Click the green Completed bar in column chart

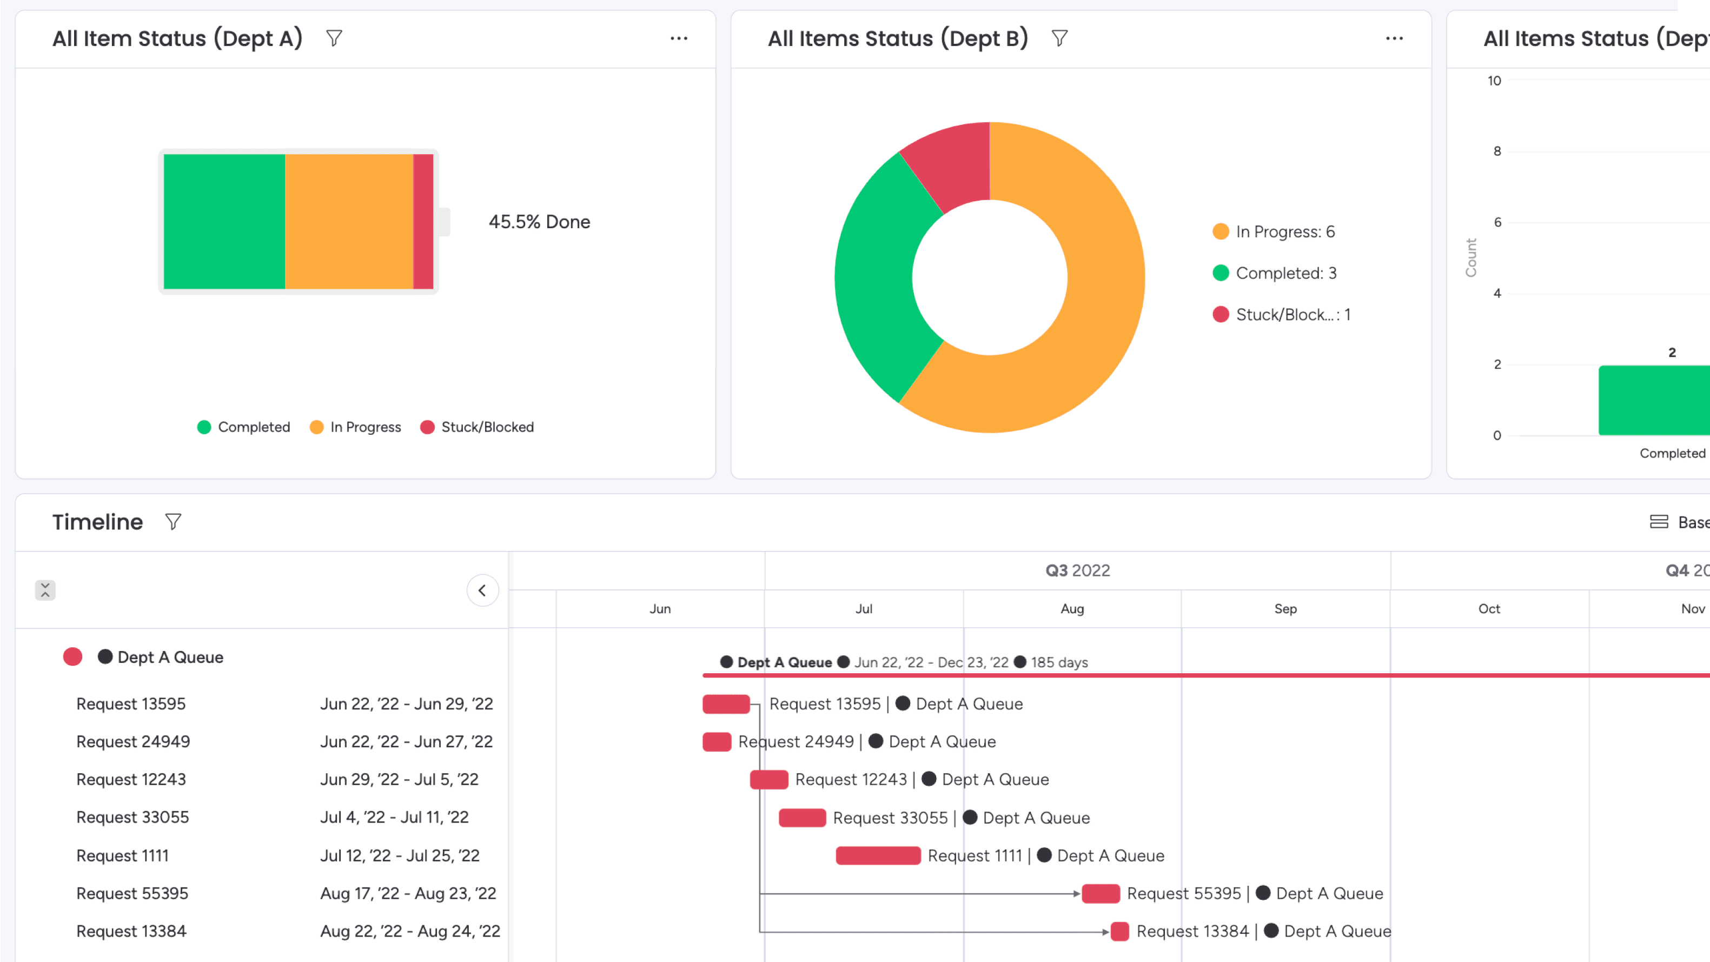tap(1653, 400)
